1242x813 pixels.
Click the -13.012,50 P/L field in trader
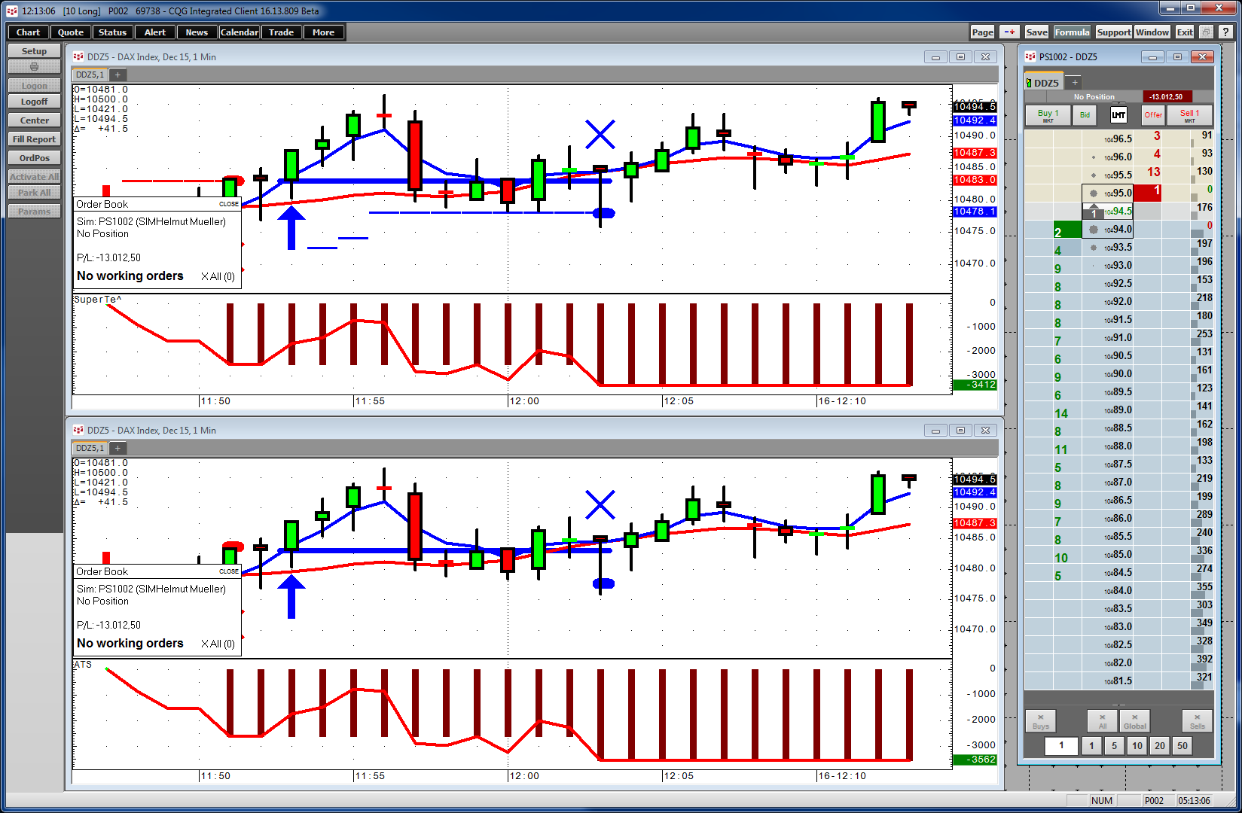tap(1166, 96)
